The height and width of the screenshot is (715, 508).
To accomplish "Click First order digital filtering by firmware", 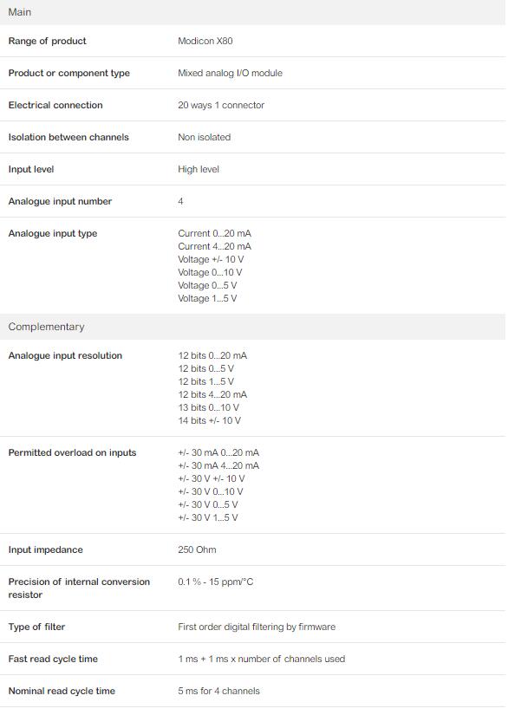I will [x=257, y=627].
